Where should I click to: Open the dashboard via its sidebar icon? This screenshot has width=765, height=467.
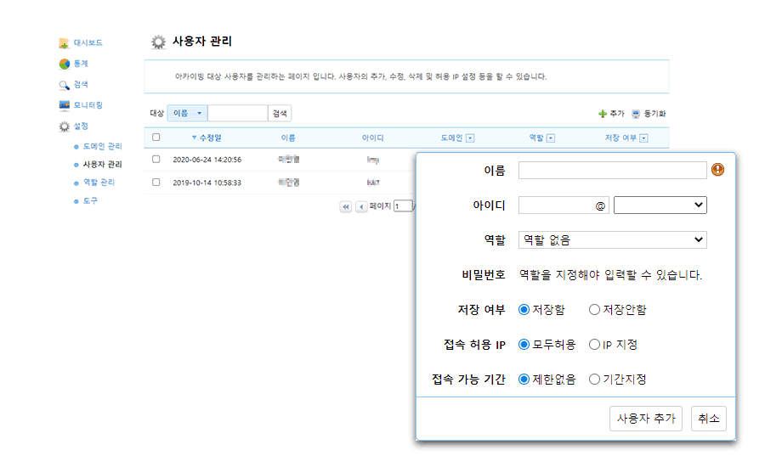click(64, 42)
